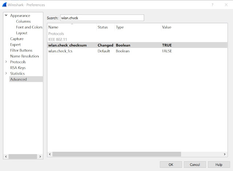Open the RSA Keys preferences page
Viewport: 233px width, 171px height.
[x=18, y=68]
